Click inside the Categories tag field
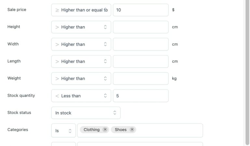250x146 pixels. [x=169, y=130]
